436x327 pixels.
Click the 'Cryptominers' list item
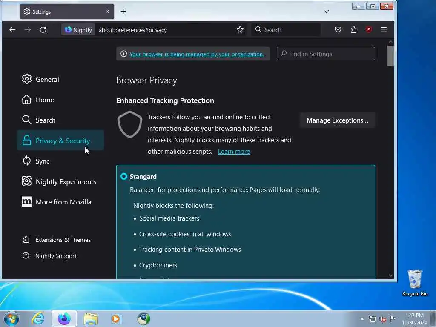pyautogui.click(x=158, y=265)
